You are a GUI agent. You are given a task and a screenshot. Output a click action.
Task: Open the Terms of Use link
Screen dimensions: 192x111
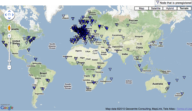184,109
